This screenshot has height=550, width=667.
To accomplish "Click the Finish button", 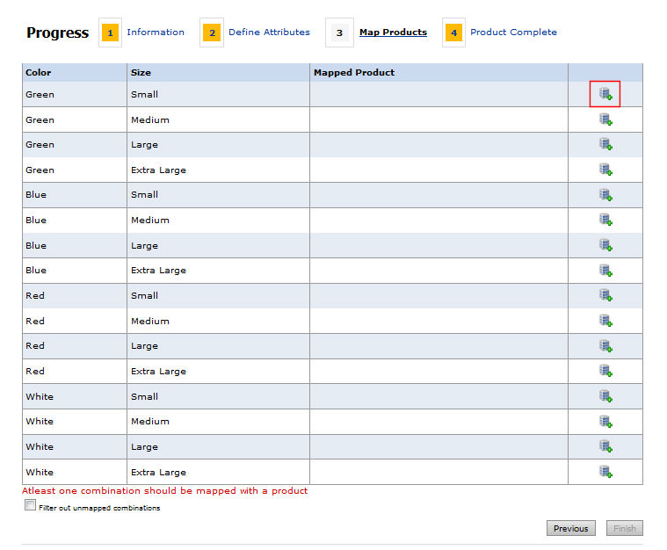I will coord(624,528).
